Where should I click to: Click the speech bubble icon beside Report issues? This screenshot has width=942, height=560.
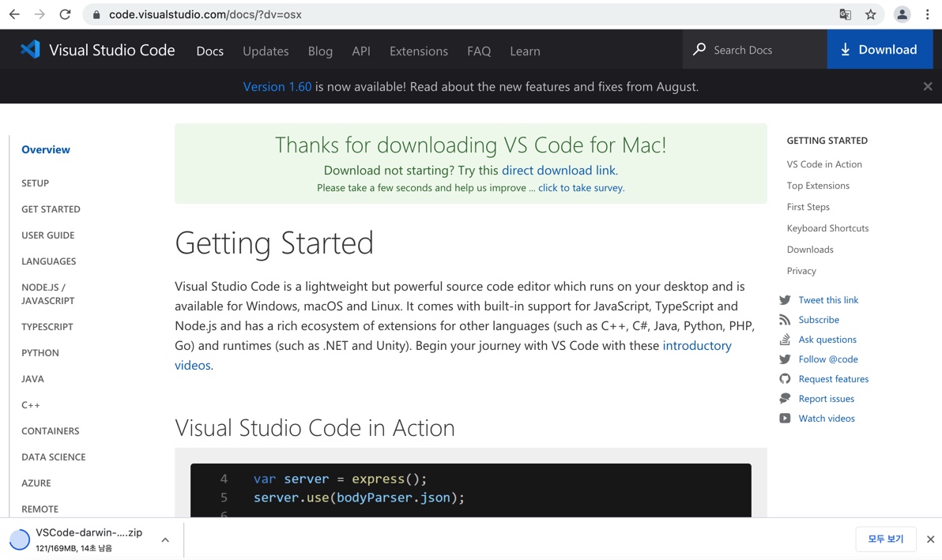tap(785, 399)
